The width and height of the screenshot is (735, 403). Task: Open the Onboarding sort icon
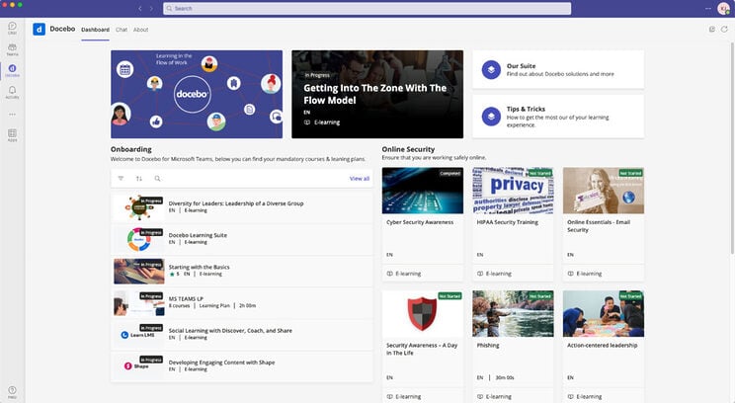(x=139, y=178)
